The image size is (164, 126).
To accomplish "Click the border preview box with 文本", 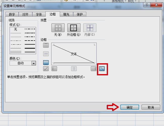I will coord(74,54).
